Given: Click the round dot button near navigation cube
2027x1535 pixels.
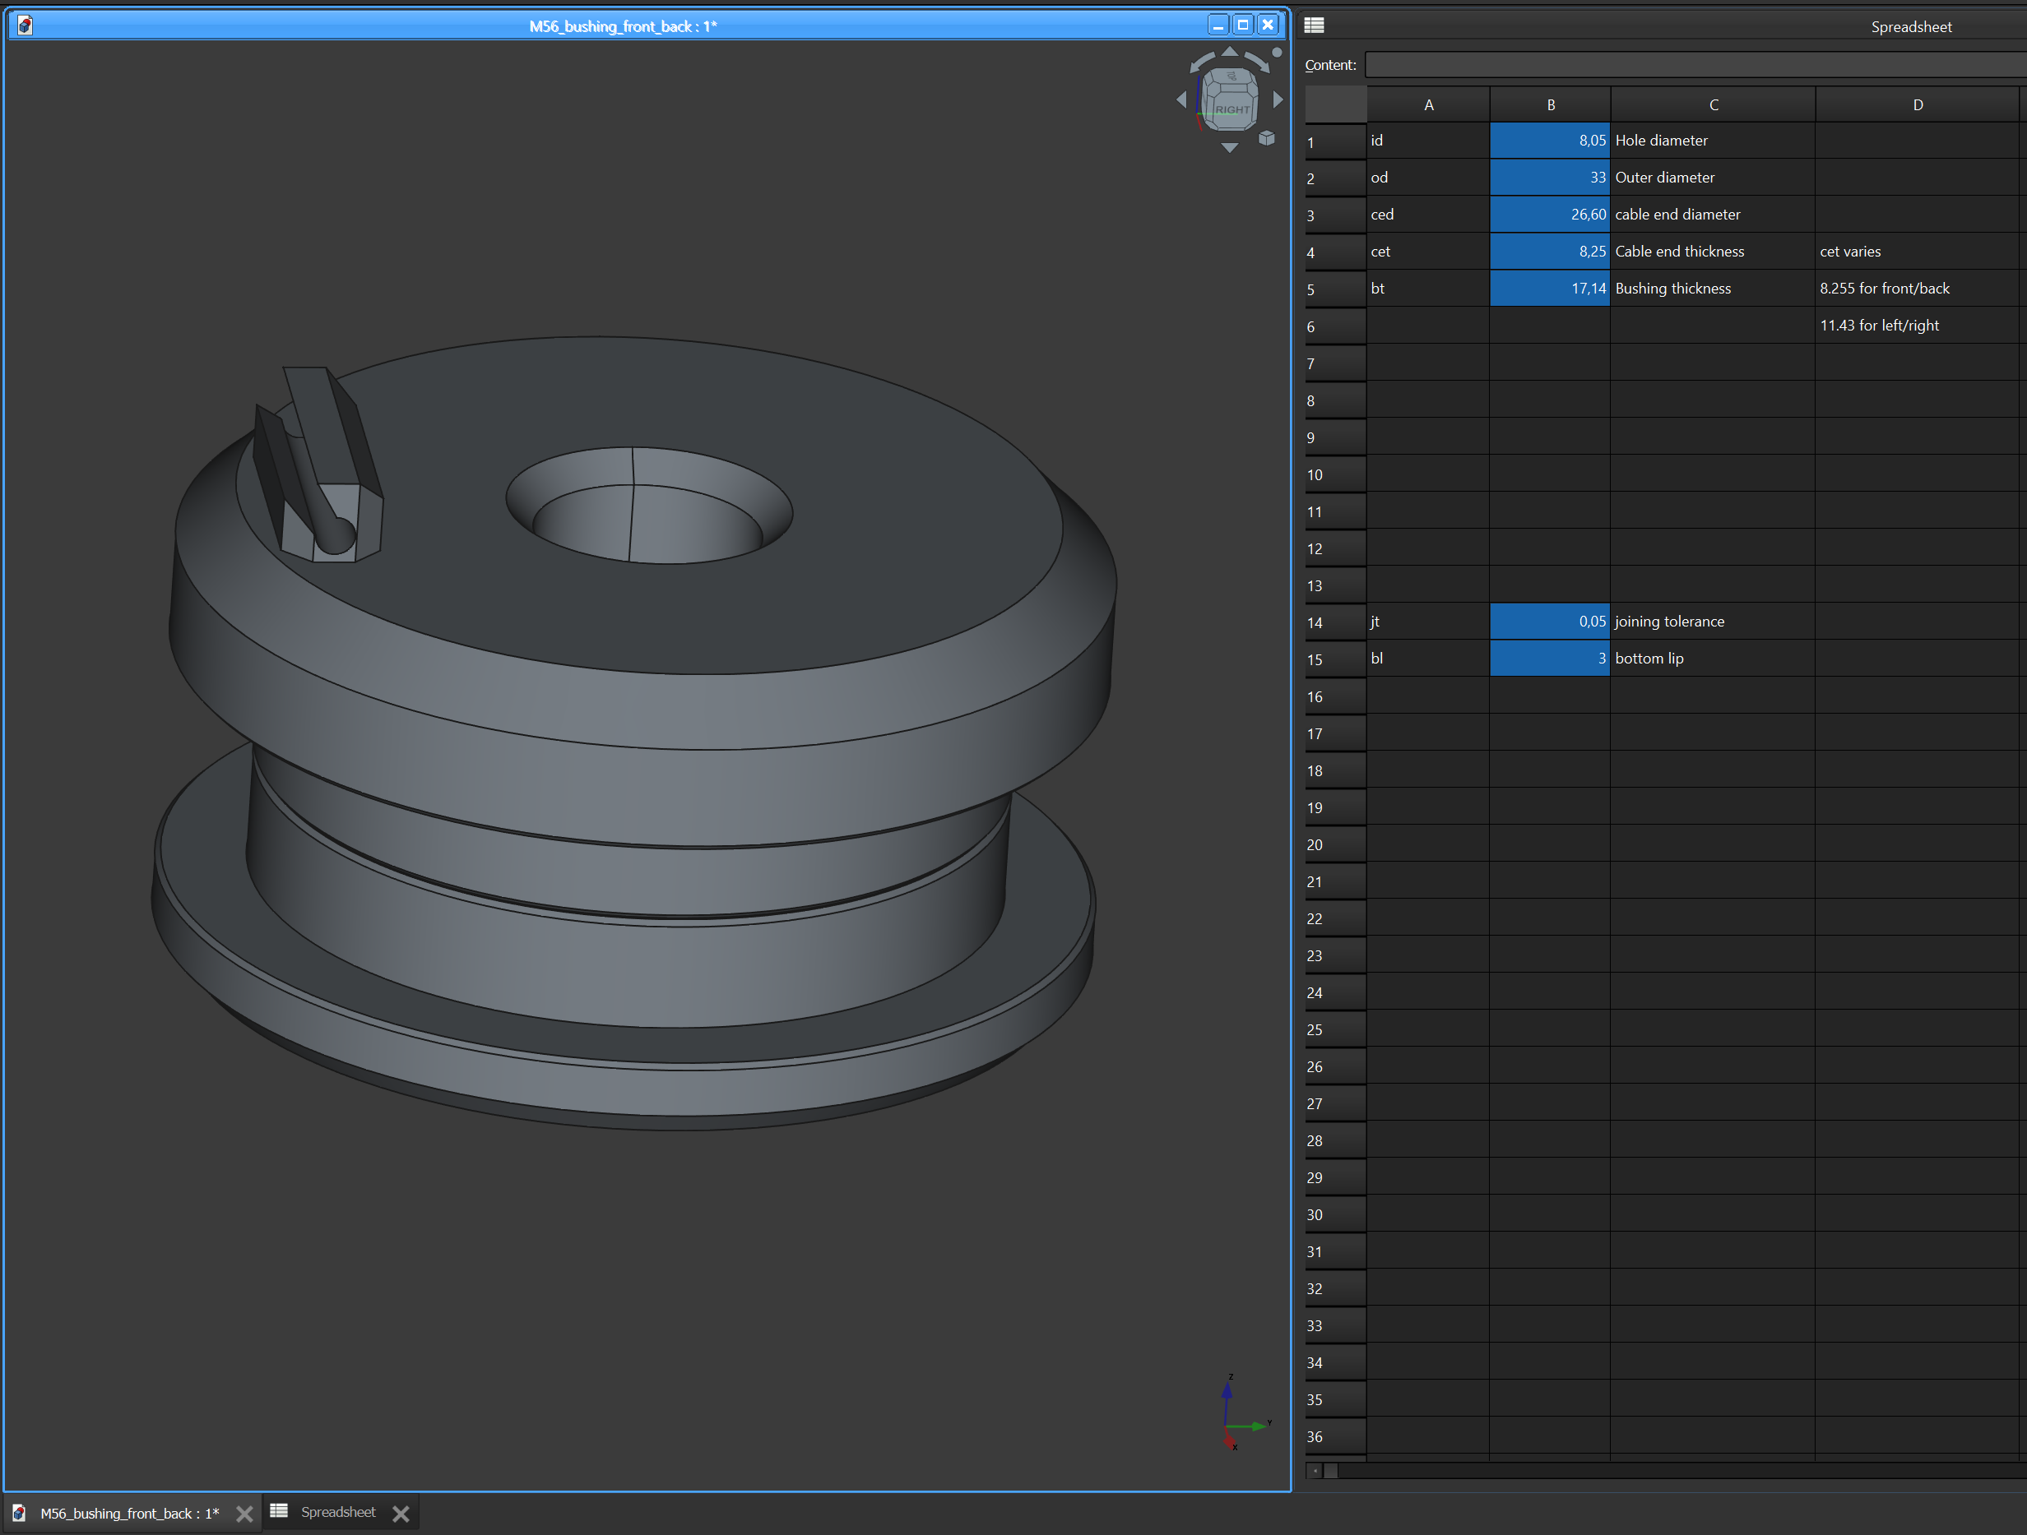Looking at the screenshot, I should (x=1278, y=52).
